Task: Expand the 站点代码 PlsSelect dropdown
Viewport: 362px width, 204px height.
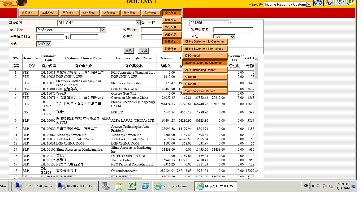Action: tap(103, 30)
